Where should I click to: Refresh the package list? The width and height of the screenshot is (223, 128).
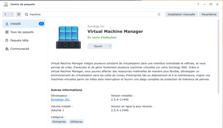pyautogui.click(x=19, y=14)
